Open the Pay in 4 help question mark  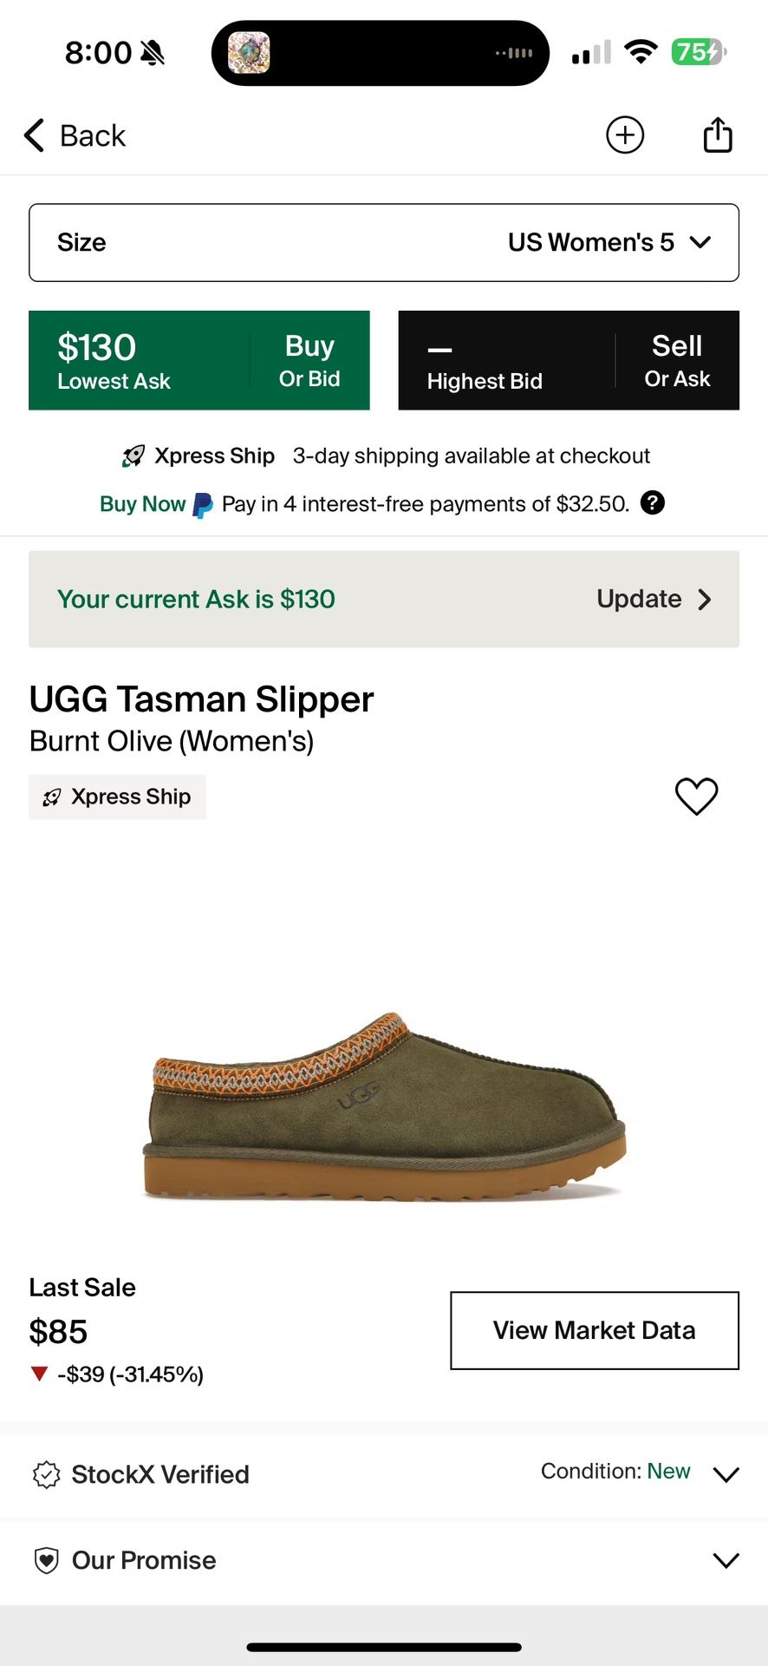click(x=653, y=503)
